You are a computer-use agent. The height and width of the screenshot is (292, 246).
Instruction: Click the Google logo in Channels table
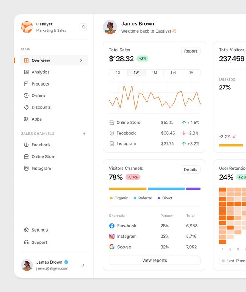point(112,247)
